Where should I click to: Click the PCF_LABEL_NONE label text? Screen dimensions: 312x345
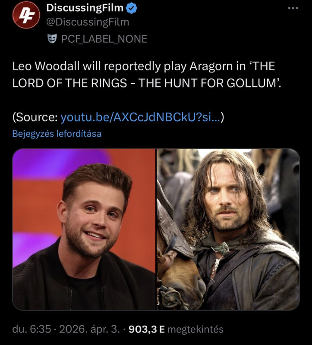point(104,39)
